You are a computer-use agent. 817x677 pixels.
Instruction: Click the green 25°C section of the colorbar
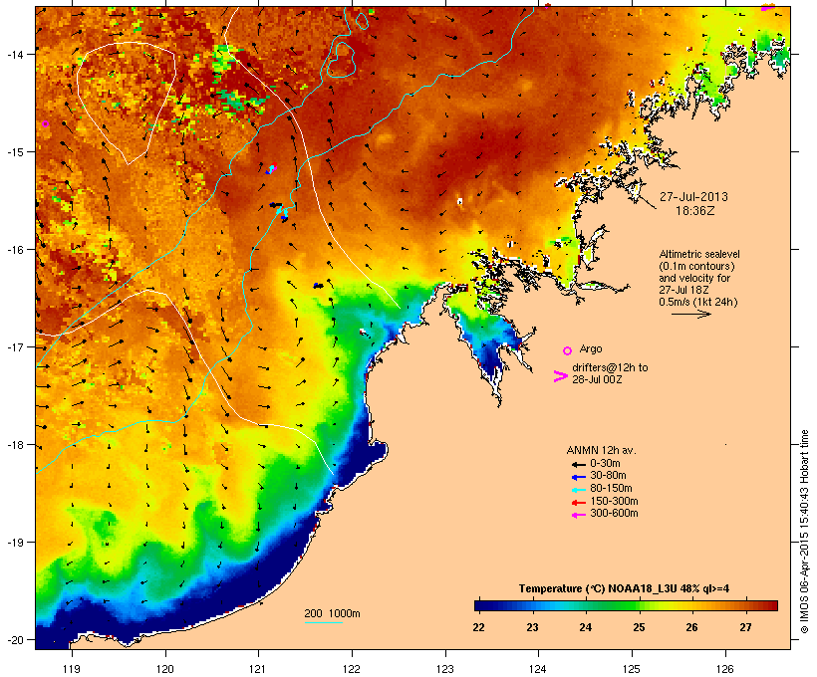pos(637,605)
